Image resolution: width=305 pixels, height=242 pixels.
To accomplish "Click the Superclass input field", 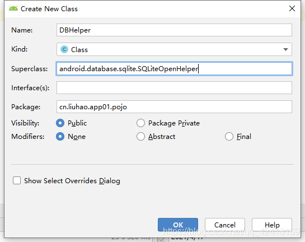I will pyautogui.click(x=174, y=68).
